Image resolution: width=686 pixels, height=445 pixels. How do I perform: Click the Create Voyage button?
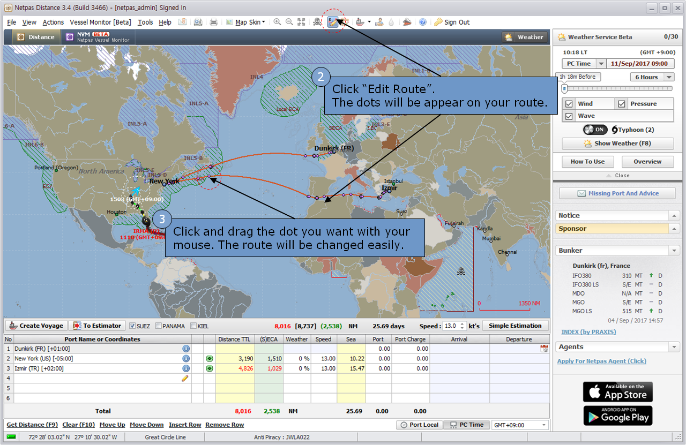pos(36,326)
